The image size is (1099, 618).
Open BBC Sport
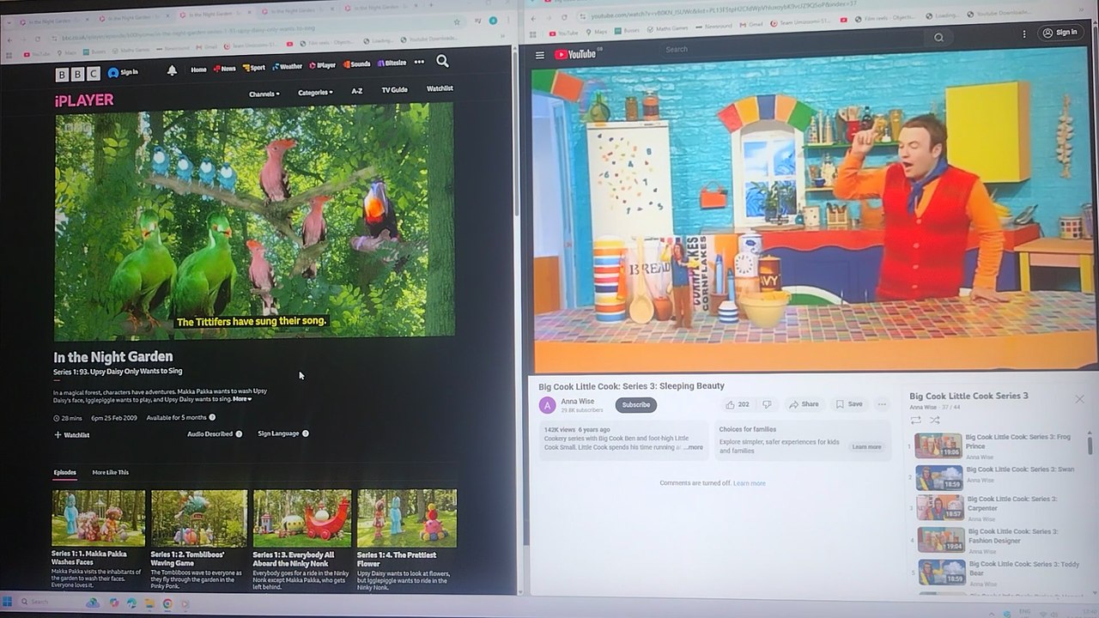pos(254,67)
